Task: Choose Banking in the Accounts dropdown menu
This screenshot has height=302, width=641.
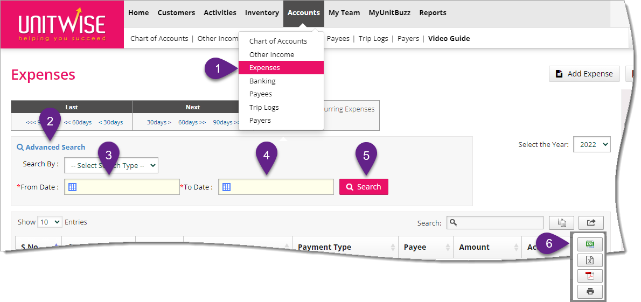Action: (x=262, y=81)
